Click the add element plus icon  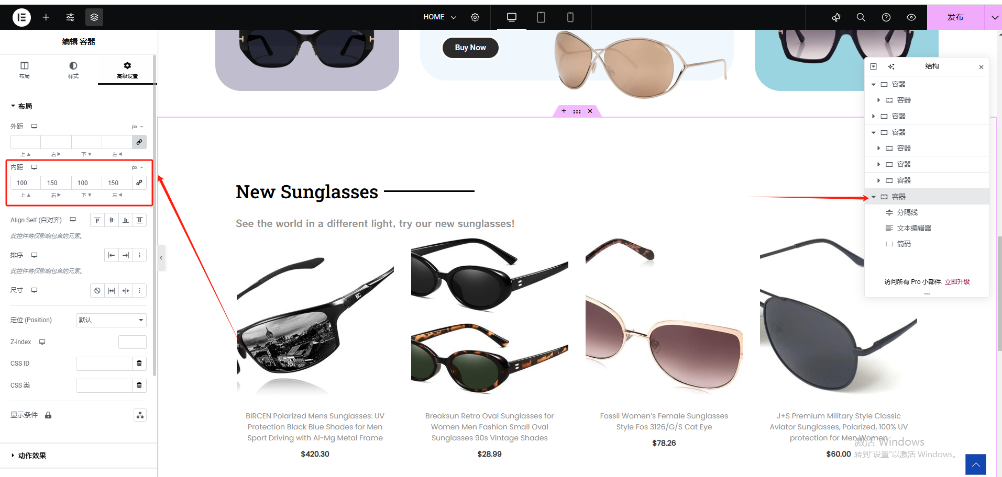point(46,17)
